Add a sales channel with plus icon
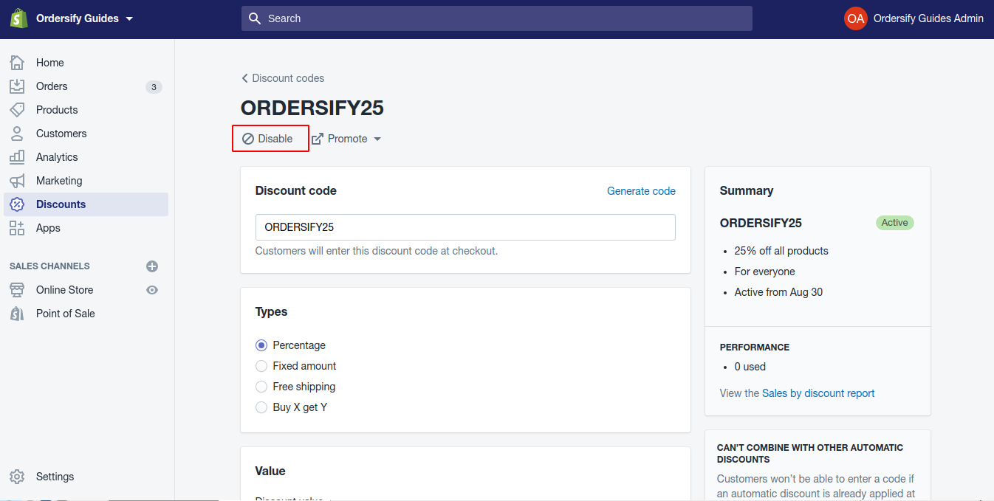Image resolution: width=994 pixels, height=501 pixels. (152, 266)
